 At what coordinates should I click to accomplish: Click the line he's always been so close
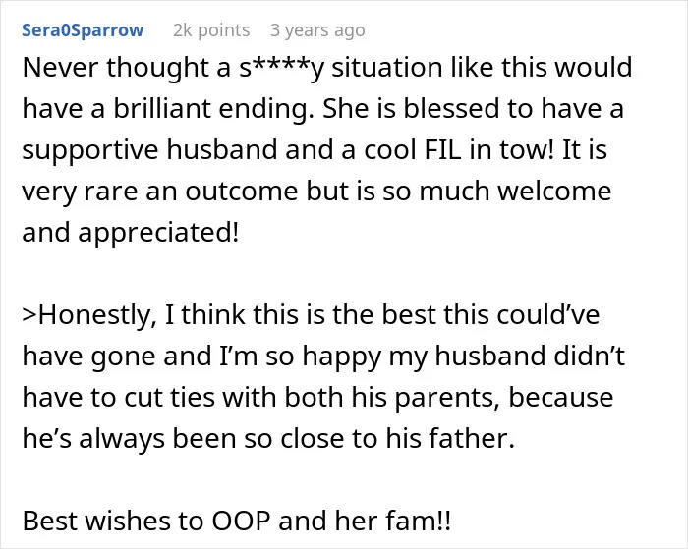tap(268, 438)
